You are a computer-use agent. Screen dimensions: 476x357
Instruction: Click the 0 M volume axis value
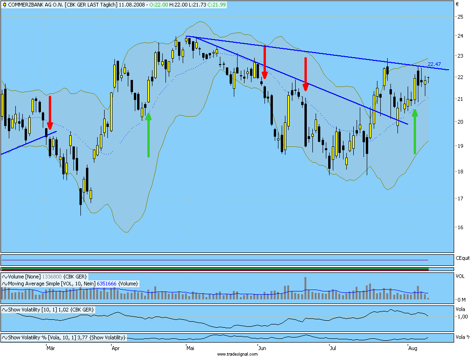(462, 300)
